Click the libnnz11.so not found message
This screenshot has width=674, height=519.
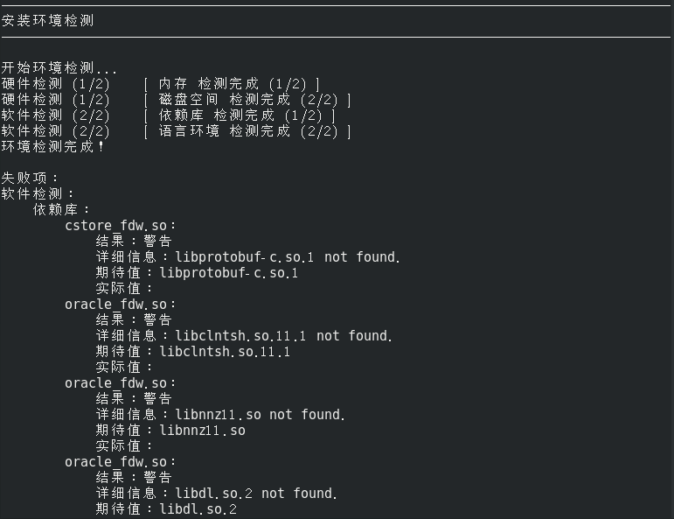pyautogui.click(x=260, y=415)
